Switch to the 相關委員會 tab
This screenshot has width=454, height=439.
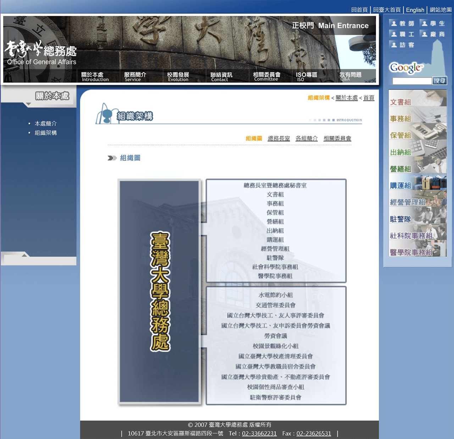(337, 139)
